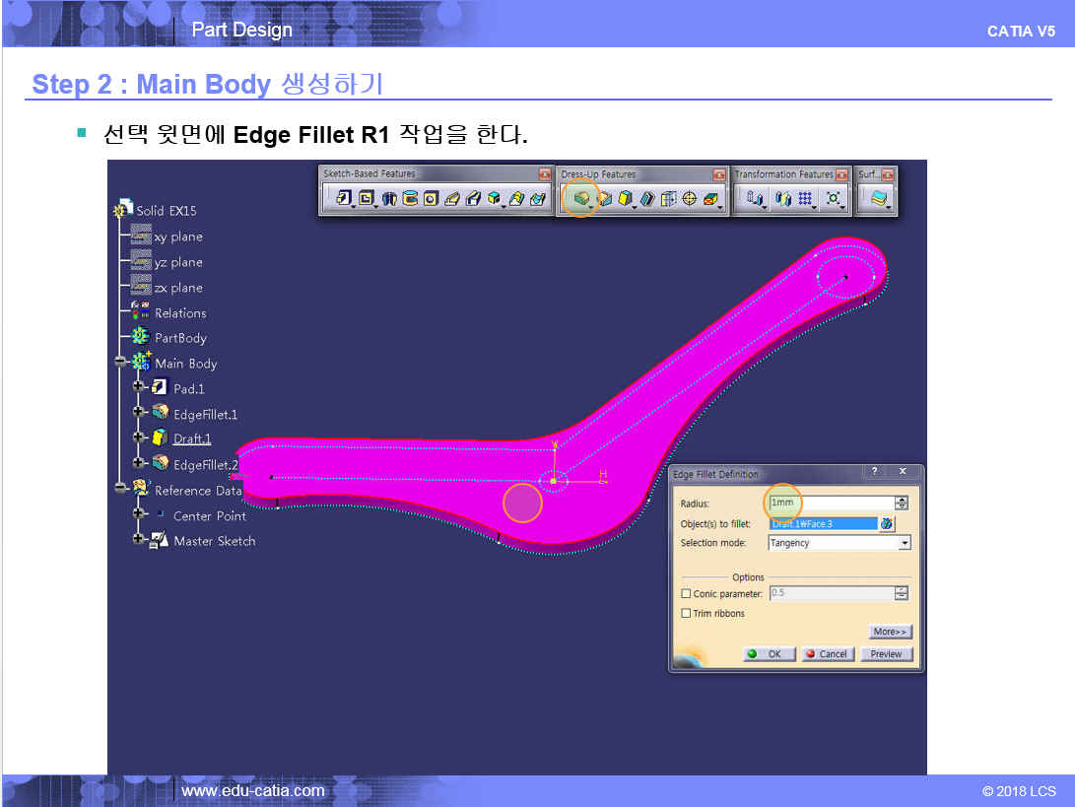Image resolution: width=1075 pixels, height=807 pixels.
Task: Select the Removed Multi-sections Solid icon
Action: (x=538, y=199)
